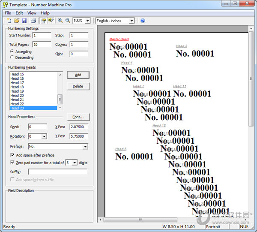Click preview scroll left arrow
The image size is (257, 232).
tap(100, 220)
